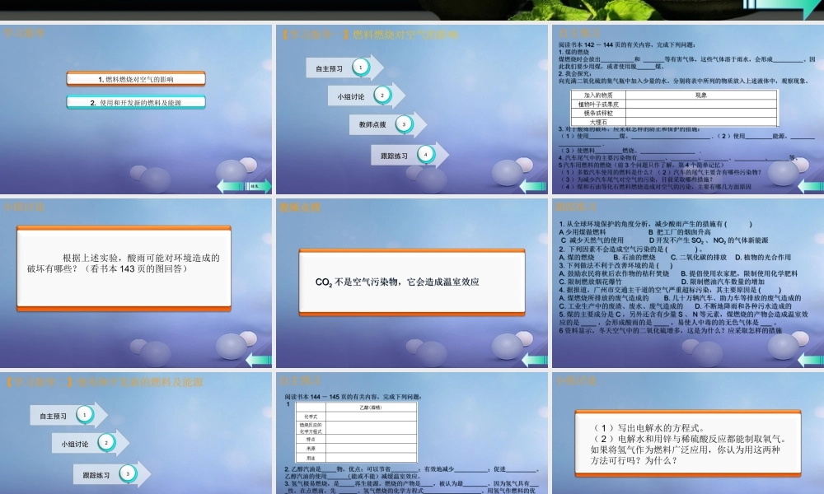Click answer option A 少用煤做燃料

(x=583, y=232)
